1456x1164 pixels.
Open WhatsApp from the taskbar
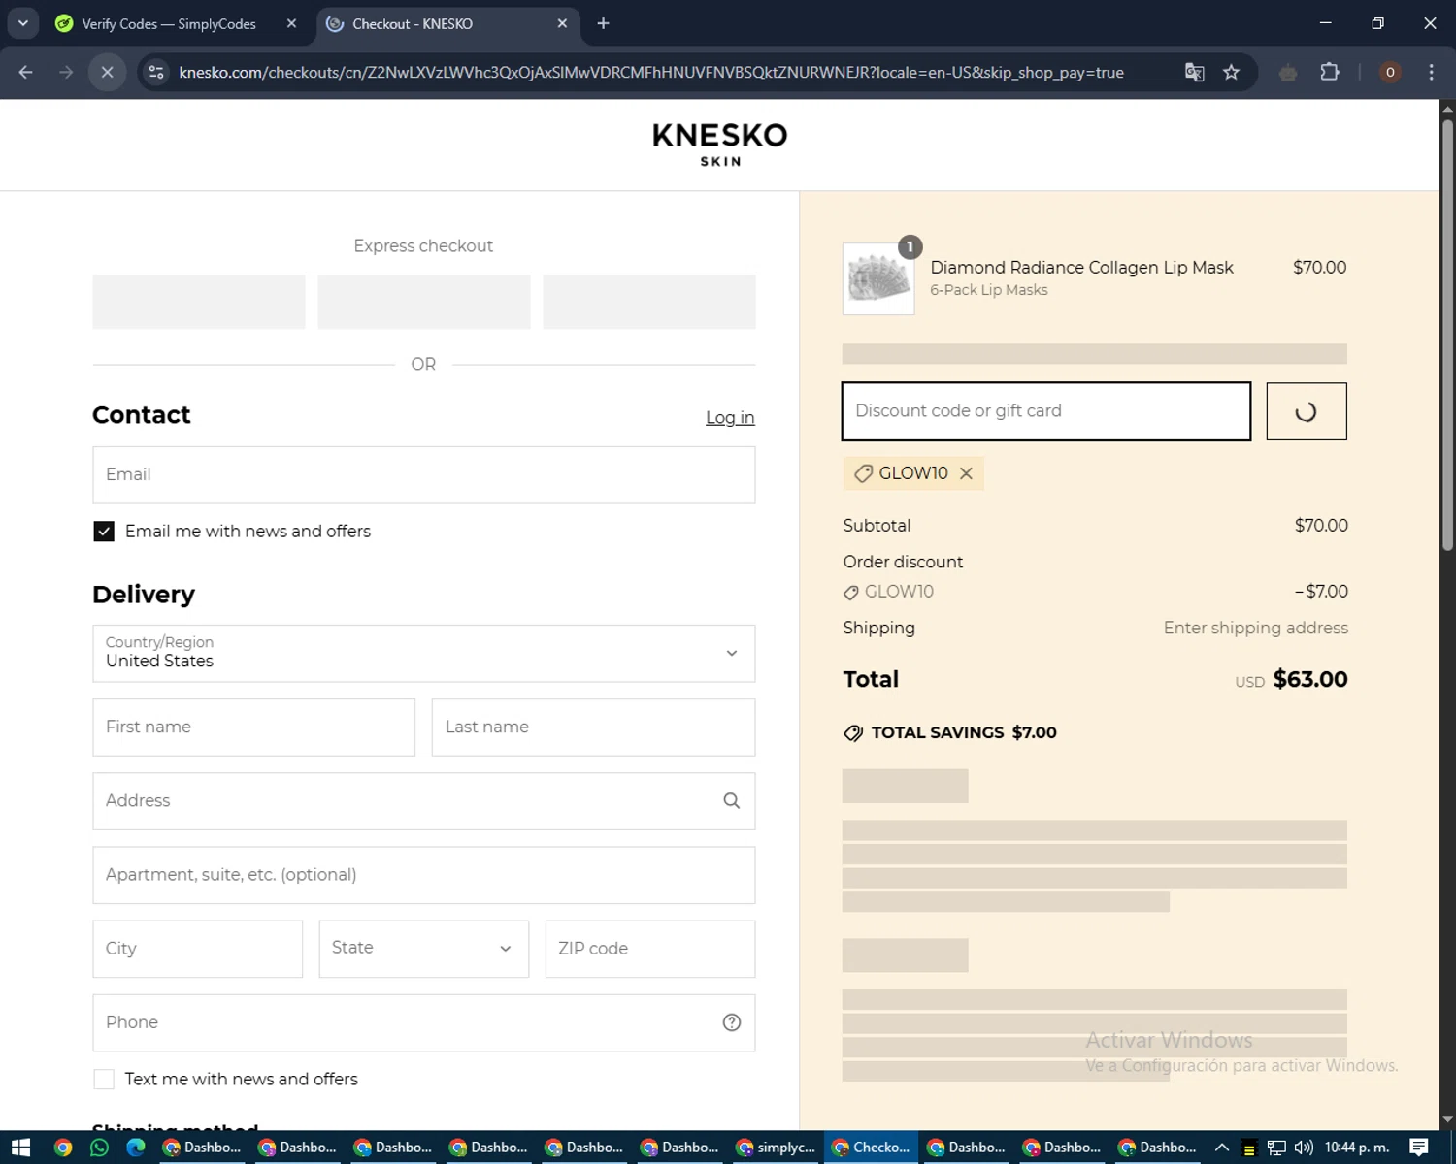point(99,1148)
